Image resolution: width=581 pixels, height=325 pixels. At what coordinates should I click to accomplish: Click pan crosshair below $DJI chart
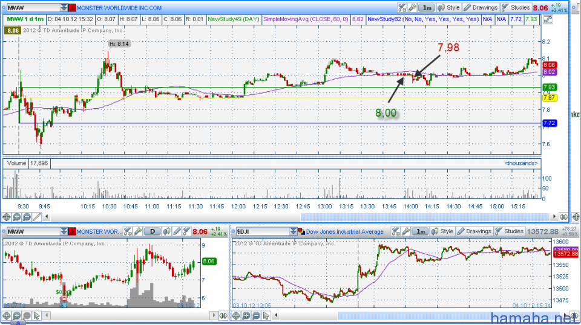pos(236,315)
